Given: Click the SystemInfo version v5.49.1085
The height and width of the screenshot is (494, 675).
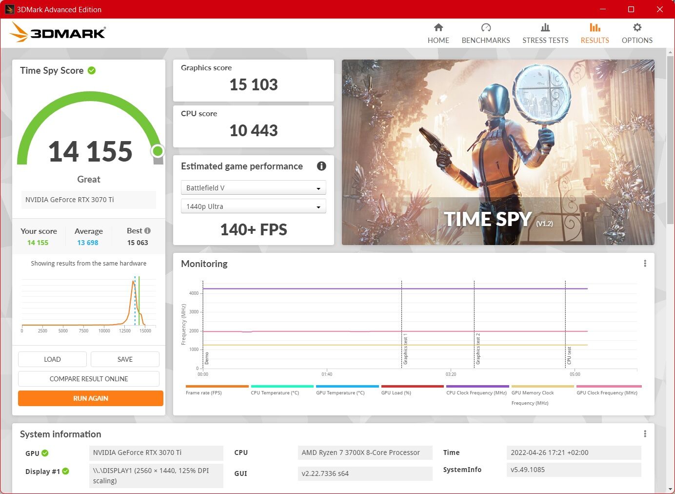Looking at the screenshot, I should point(574,470).
